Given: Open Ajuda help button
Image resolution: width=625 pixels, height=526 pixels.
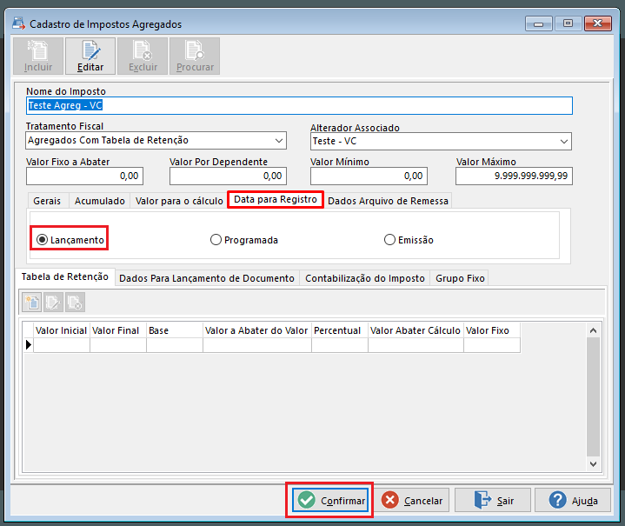Looking at the screenshot, I should click(573, 500).
